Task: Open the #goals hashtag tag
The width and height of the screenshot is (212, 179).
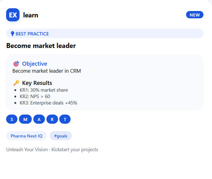Action: click(61, 136)
